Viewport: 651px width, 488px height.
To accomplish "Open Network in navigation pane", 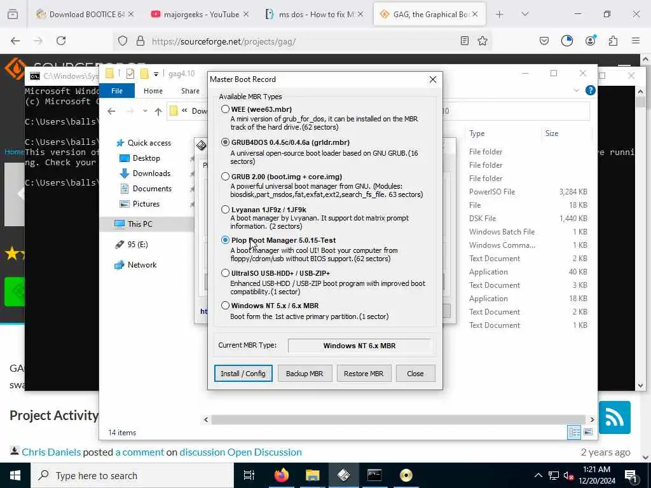I will point(136,265).
